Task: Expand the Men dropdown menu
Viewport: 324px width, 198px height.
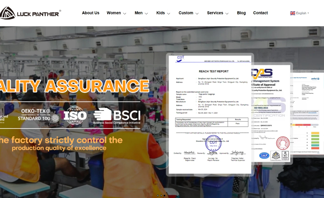Action: coord(141,13)
